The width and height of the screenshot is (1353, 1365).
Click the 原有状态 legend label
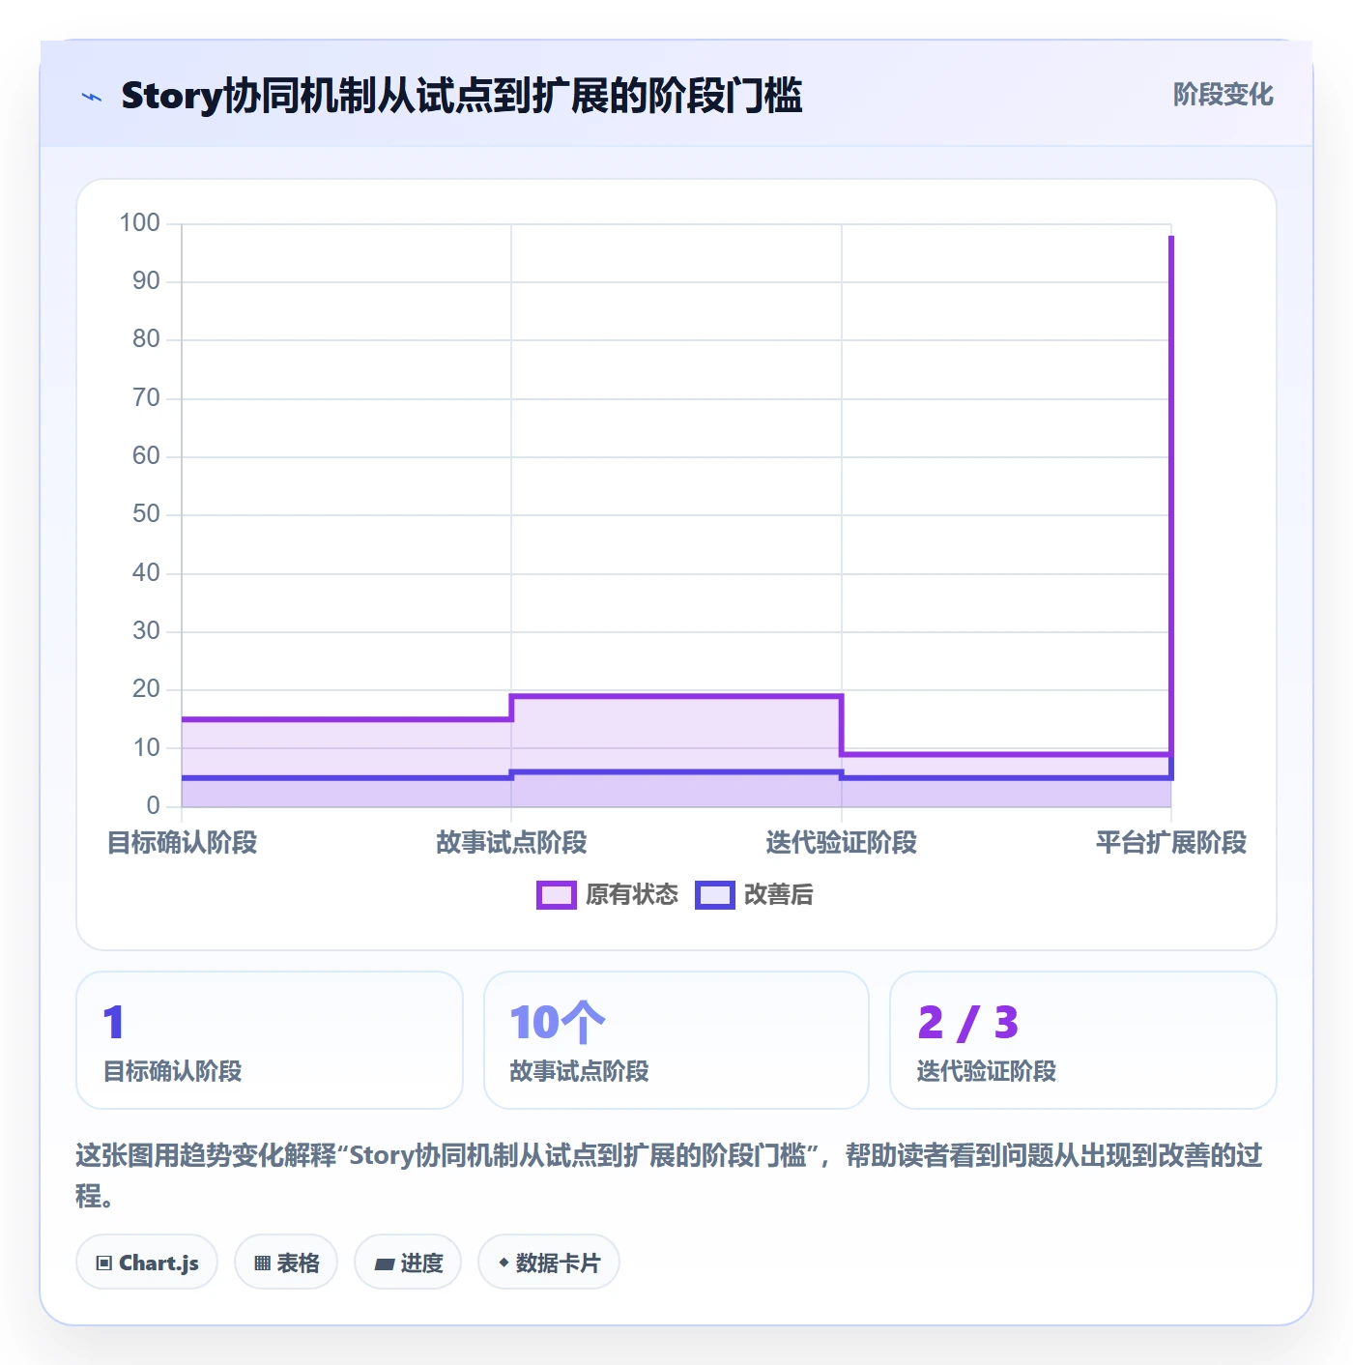pos(632,895)
